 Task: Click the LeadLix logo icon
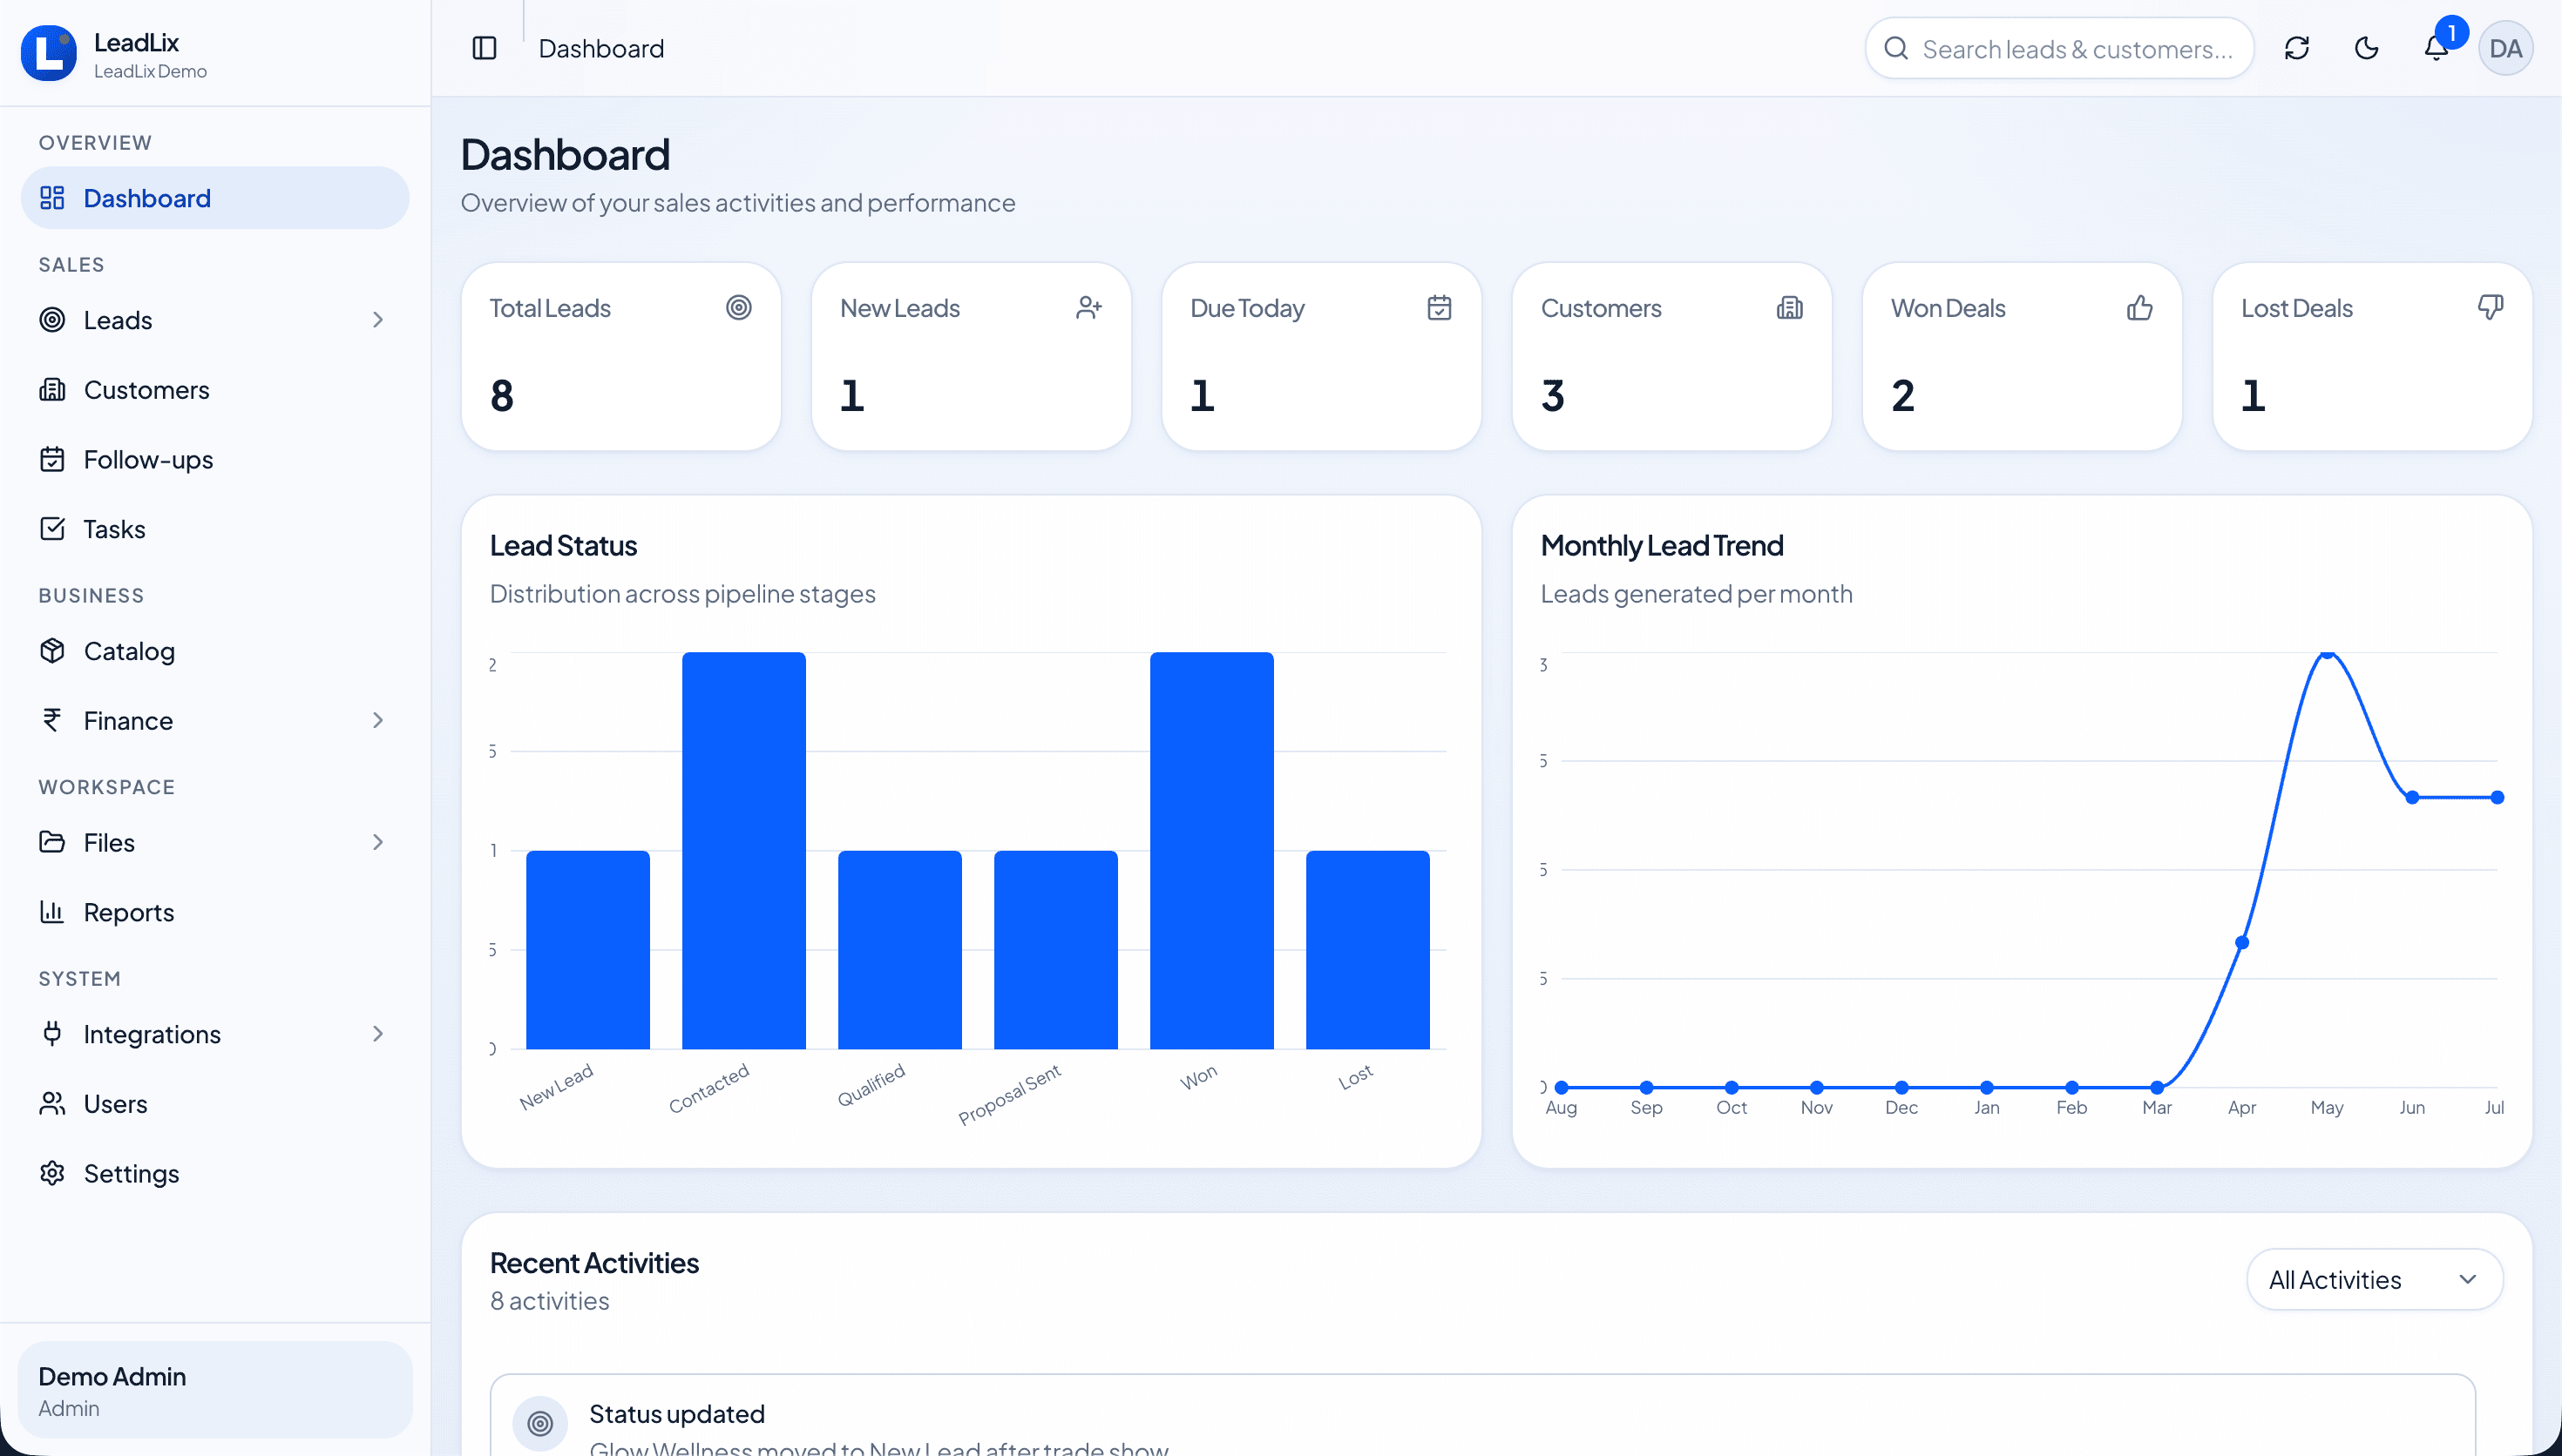click(48, 53)
